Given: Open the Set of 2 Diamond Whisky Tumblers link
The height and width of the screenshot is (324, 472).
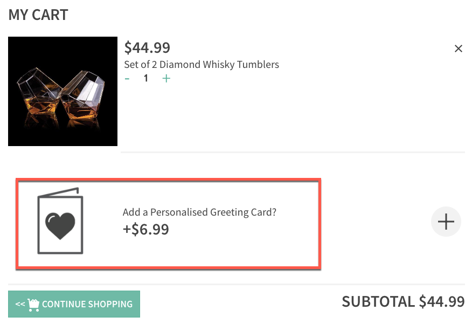Looking at the screenshot, I should [x=202, y=65].
